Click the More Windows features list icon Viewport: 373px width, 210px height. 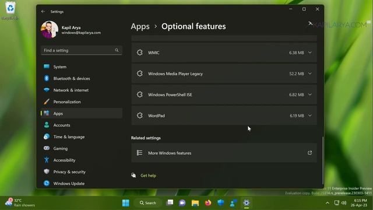point(140,153)
